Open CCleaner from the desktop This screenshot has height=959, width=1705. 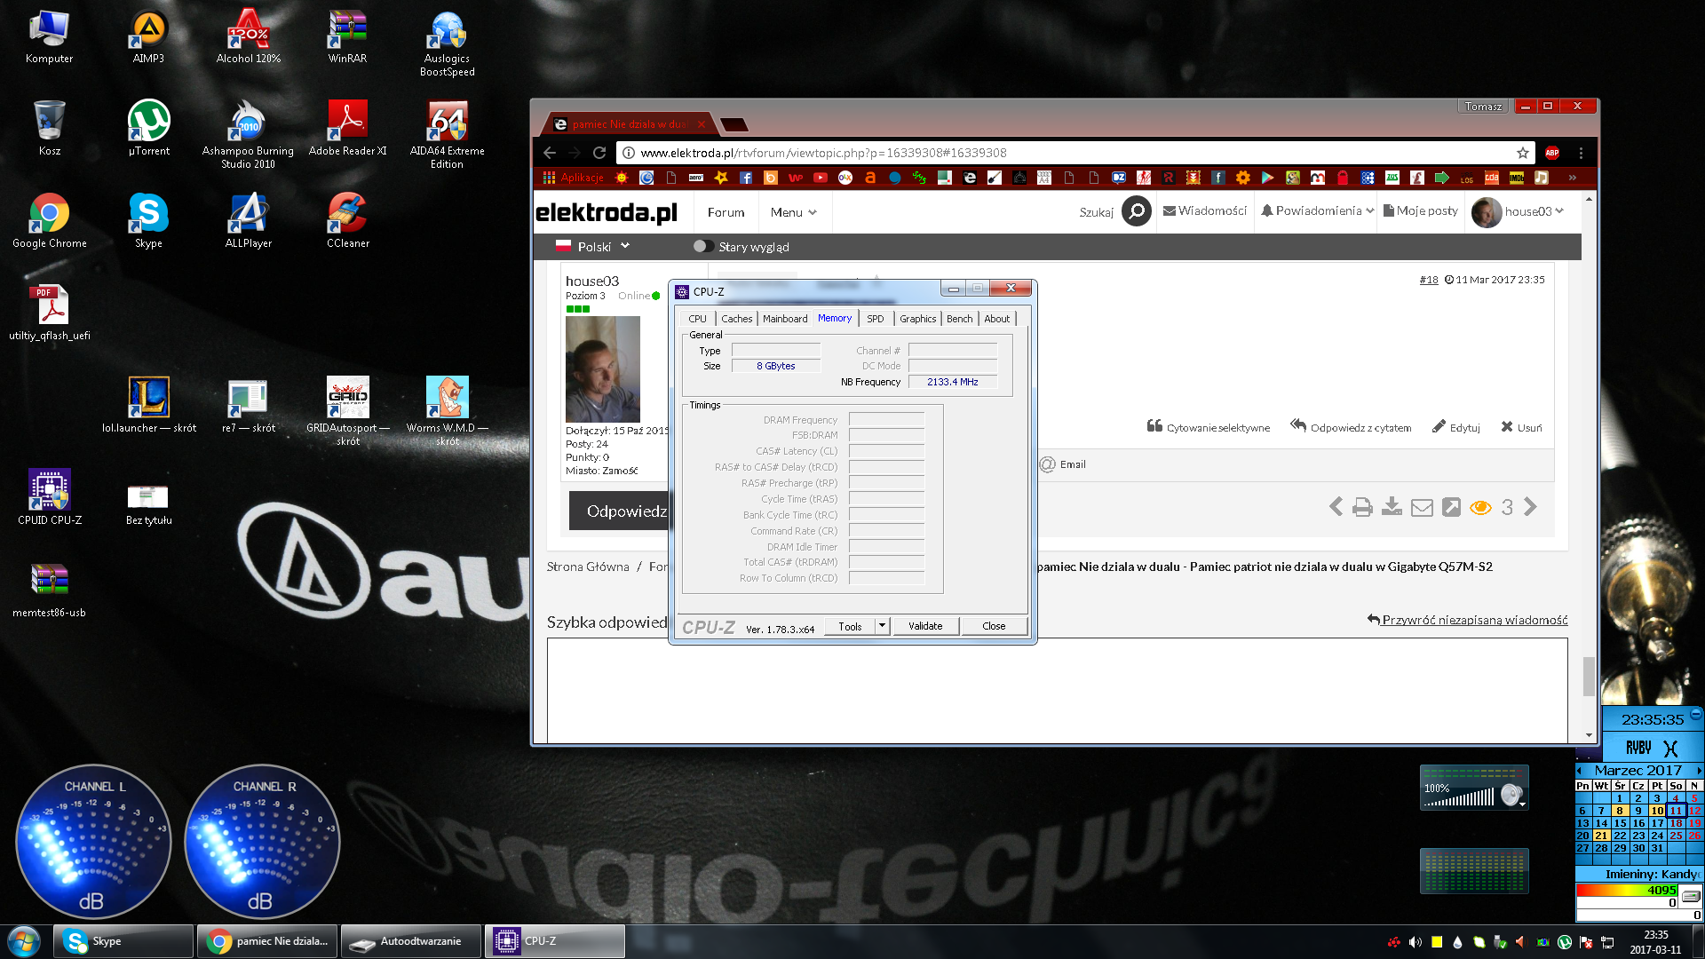tap(347, 221)
